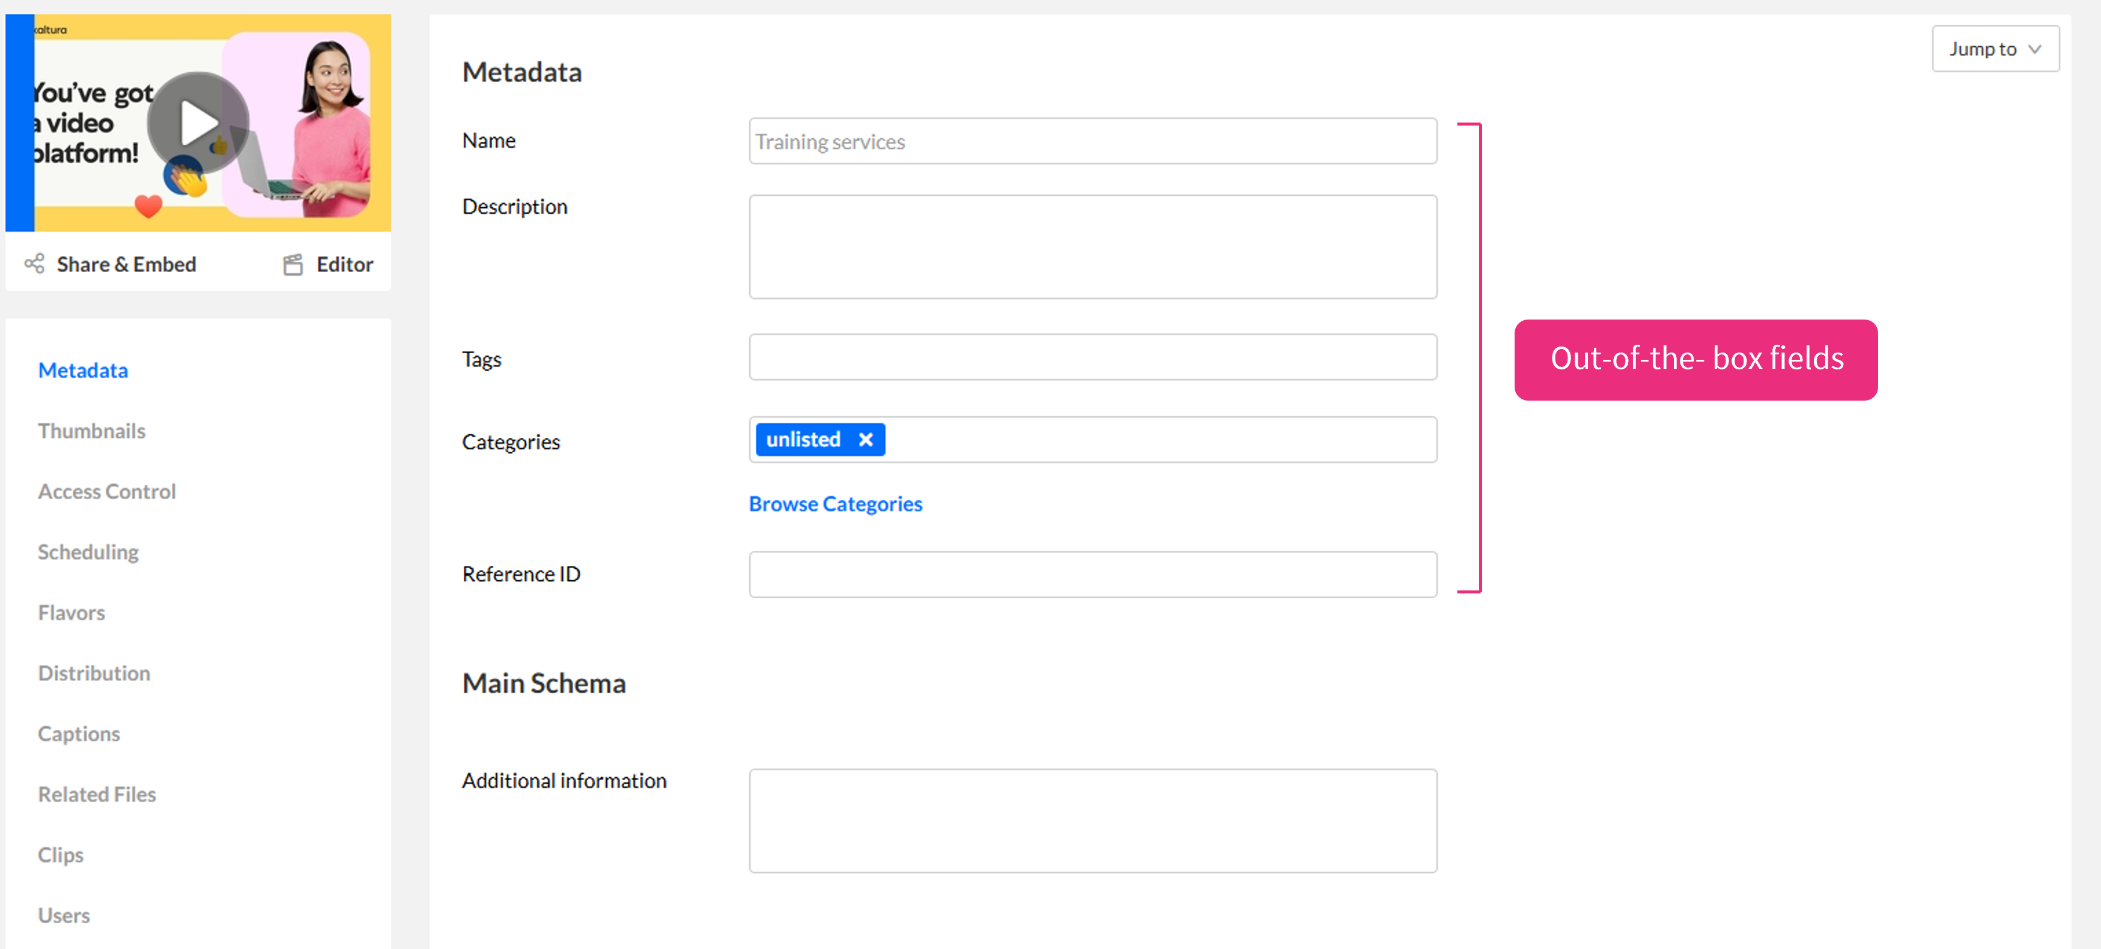Go to Related Files section
The width and height of the screenshot is (2101, 949).
point(97,794)
